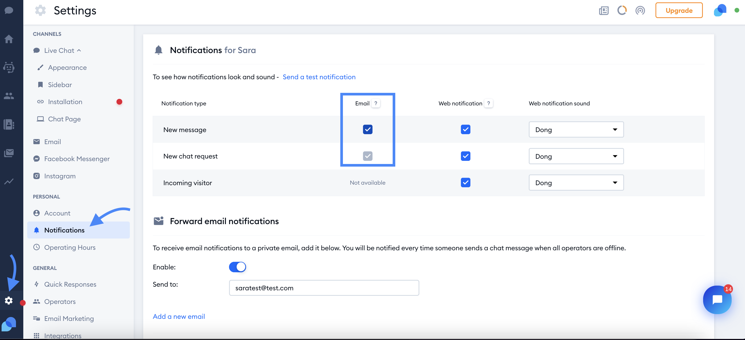Click the broadcast signal icon in top bar

(640, 11)
